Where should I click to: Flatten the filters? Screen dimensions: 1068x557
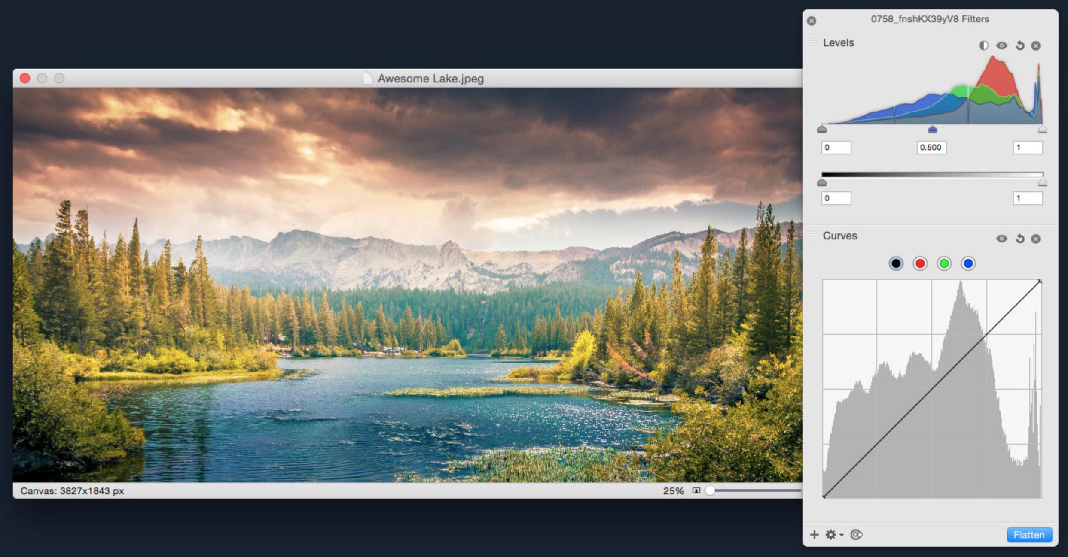pyautogui.click(x=1029, y=535)
